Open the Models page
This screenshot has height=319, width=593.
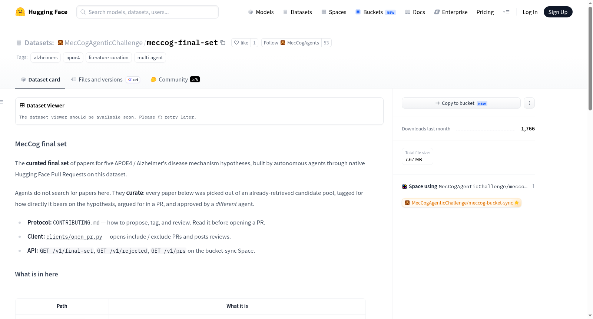(x=261, y=12)
